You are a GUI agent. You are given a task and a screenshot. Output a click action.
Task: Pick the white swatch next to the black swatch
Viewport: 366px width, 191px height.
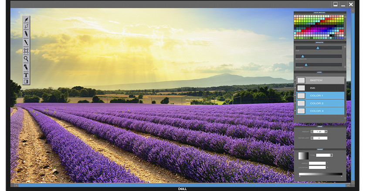point(328,35)
